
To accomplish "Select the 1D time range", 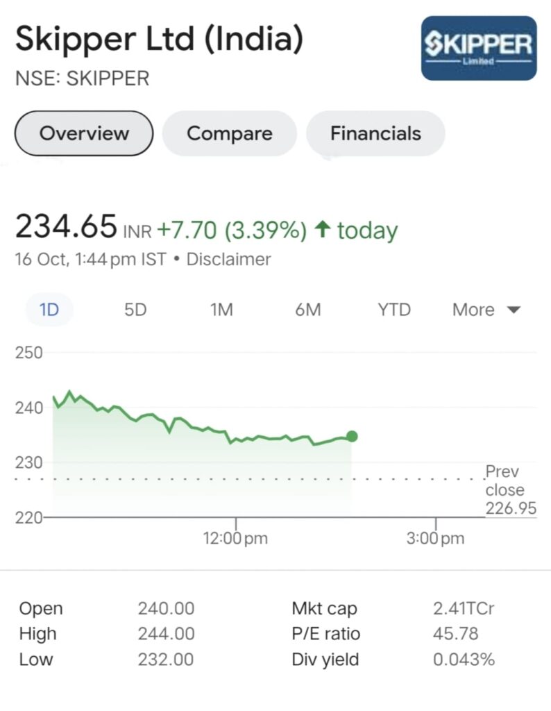I will click(49, 310).
